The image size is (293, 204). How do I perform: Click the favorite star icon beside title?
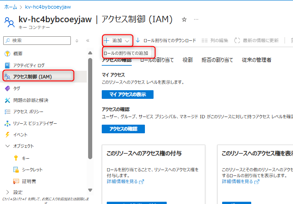[x=184, y=19]
